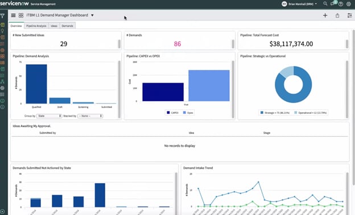Click the light blue Opex bar
Screen dimensions: 355x215
[209, 85]
